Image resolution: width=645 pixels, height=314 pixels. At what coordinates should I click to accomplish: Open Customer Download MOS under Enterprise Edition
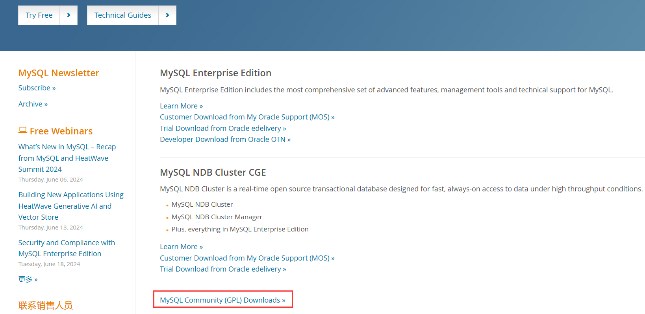pyautogui.click(x=247, y=117)
